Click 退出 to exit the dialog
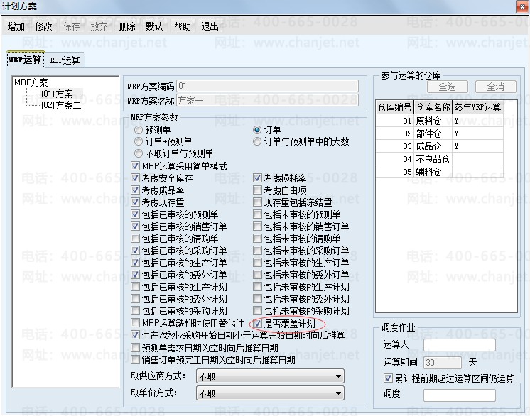The width and height of the screenshot is (530, 416). [210, 26]
